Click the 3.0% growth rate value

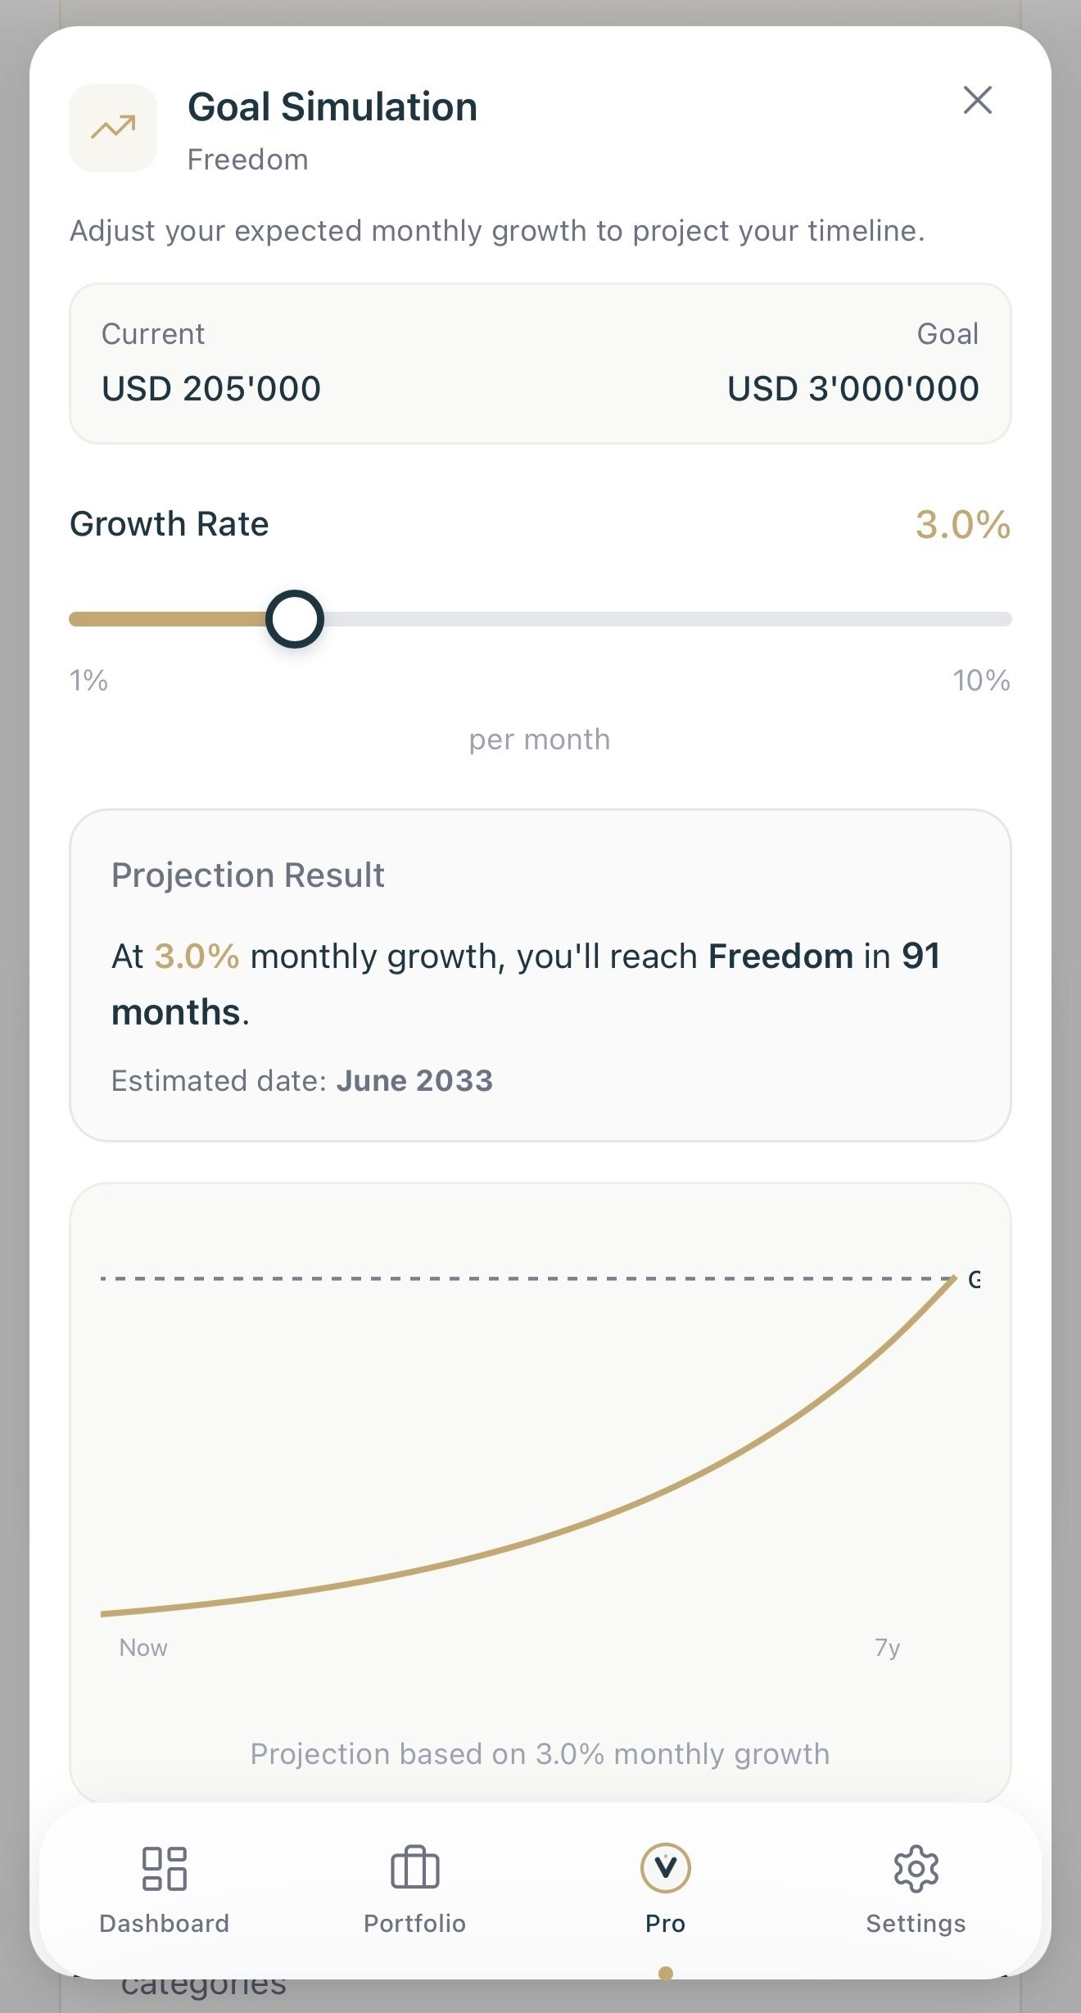[963, 525]
